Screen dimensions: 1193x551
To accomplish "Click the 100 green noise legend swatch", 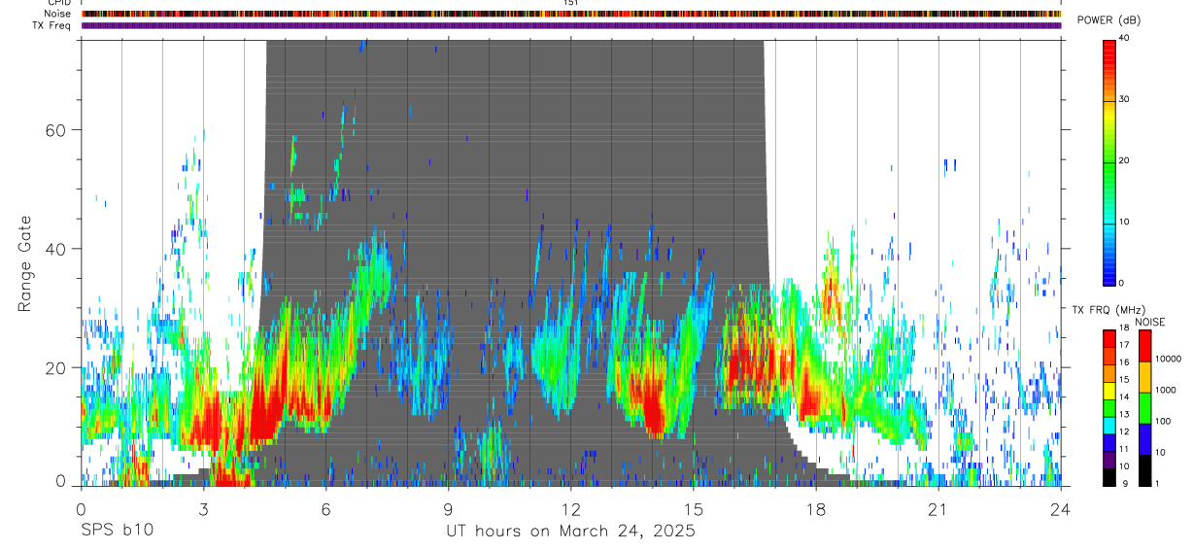I will coord(1144,408).
